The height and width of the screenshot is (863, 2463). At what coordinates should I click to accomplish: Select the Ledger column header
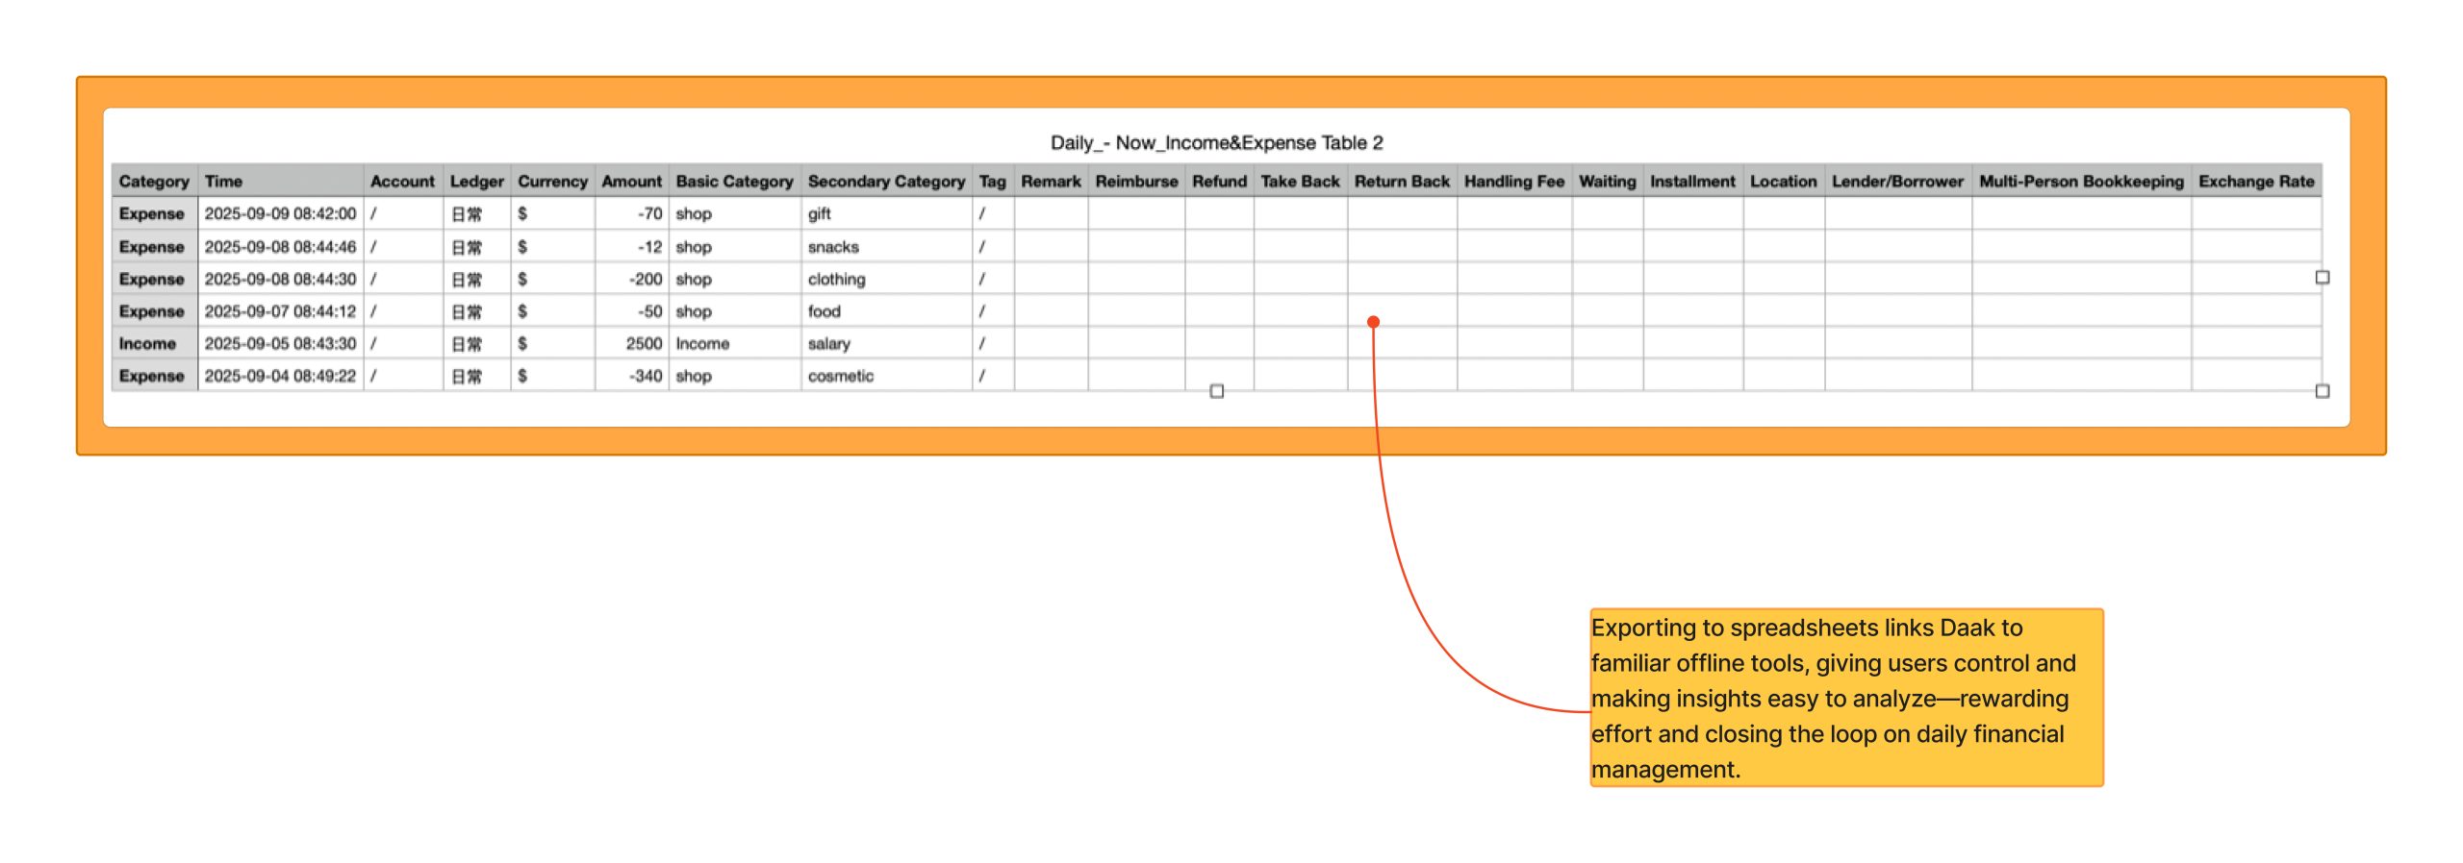[x=476, y=181]
